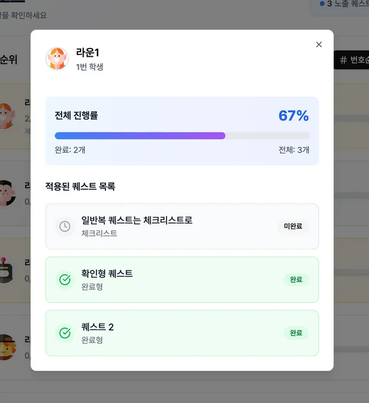Click the 완료: 2개 count label
The image size is (369, 403).
[x=70, y=150]
